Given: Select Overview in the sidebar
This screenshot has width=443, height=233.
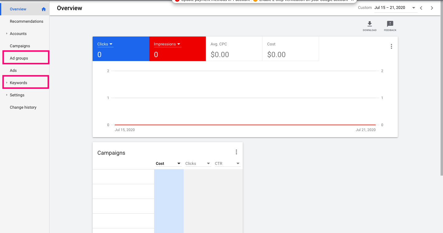Looking at the screenshot, I should coord(25,9).
